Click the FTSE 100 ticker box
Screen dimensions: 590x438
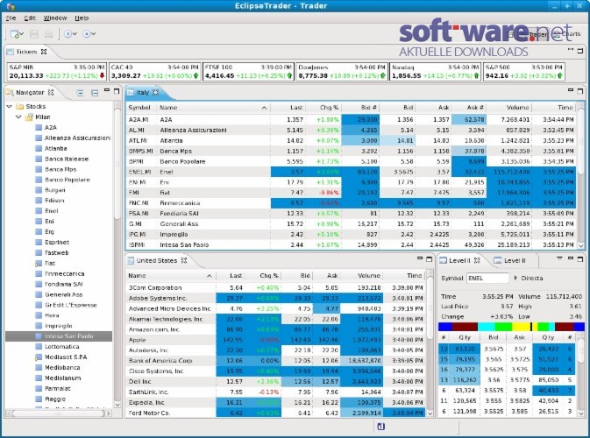tap(248, 72)
